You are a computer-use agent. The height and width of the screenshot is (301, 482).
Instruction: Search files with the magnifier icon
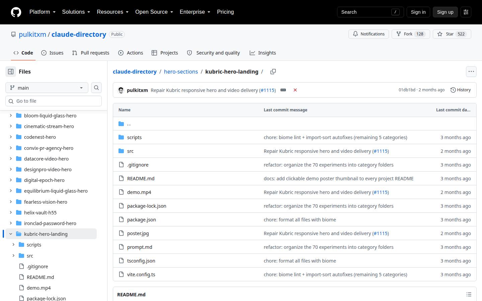(x=96, y=88)
